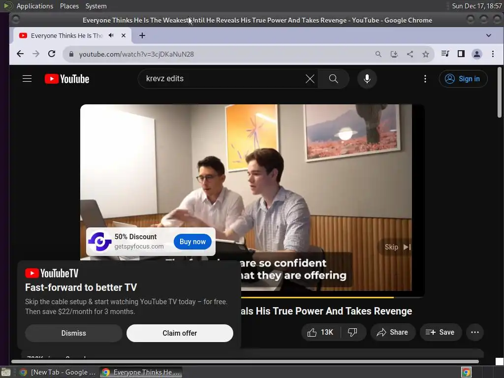This screenshot has width=504, height=378.
Task: Select Everyone Thinks He taskbar window
Action: pos(141,372)
